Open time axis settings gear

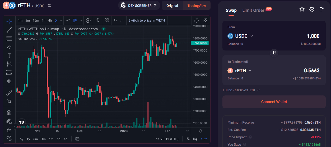pos(200,131)
